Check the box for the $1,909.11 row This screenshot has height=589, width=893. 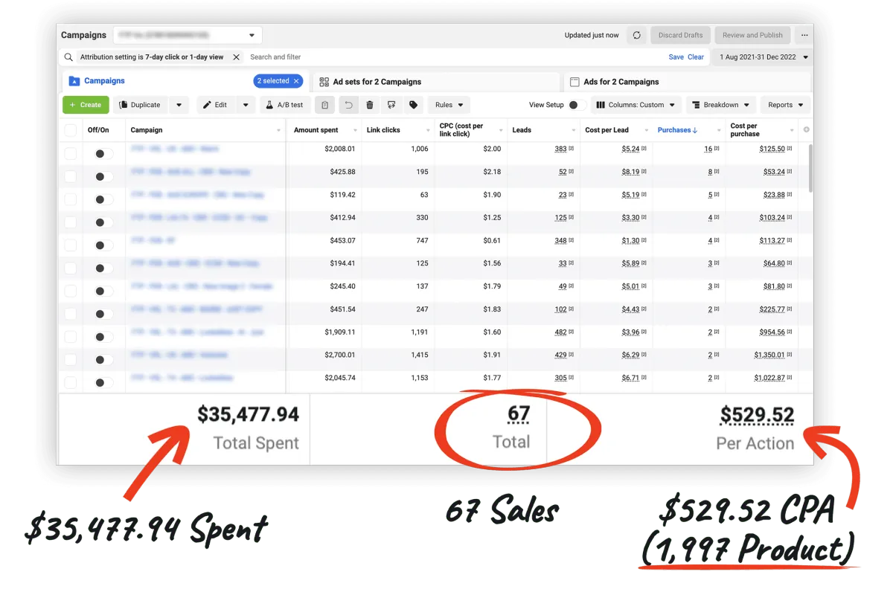click(x=71, y=336)
